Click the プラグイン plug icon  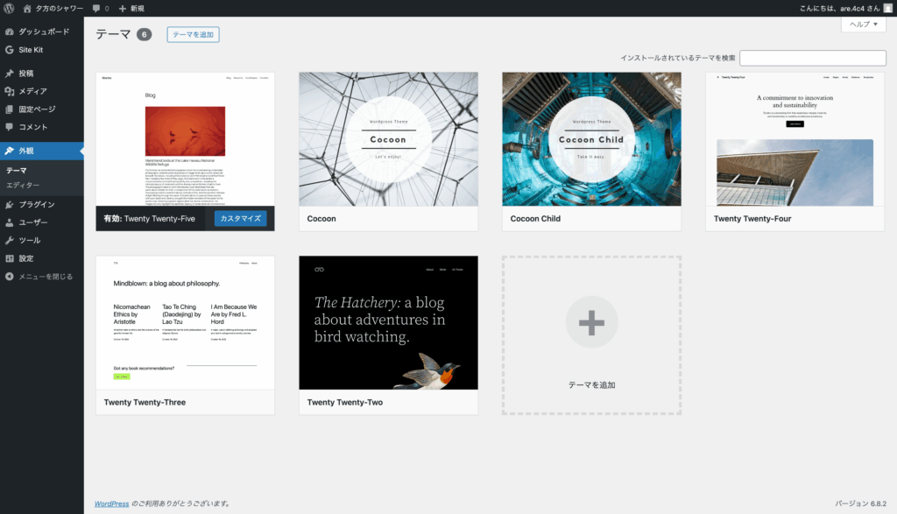click(x=9, y=204)
